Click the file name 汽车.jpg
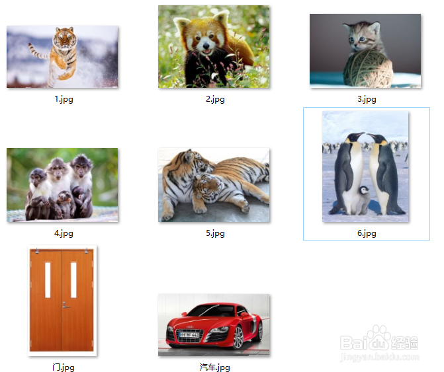 pos(214,367)
